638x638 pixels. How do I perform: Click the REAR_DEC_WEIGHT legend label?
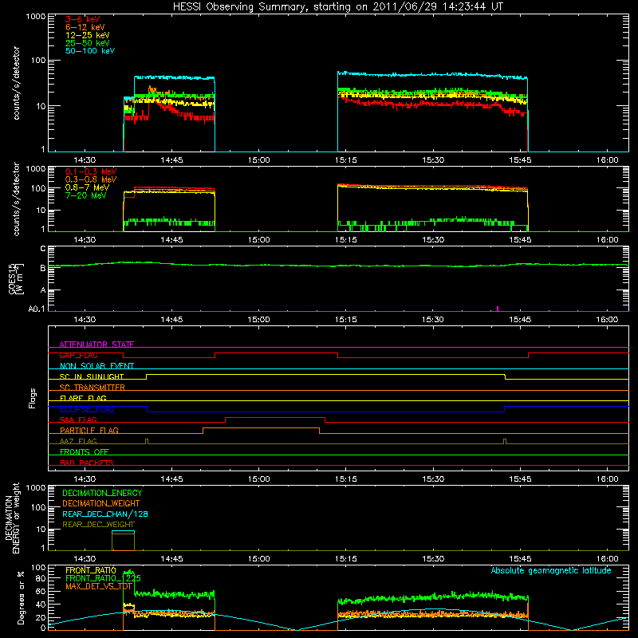pyautogui.click(x=98, y=525)
